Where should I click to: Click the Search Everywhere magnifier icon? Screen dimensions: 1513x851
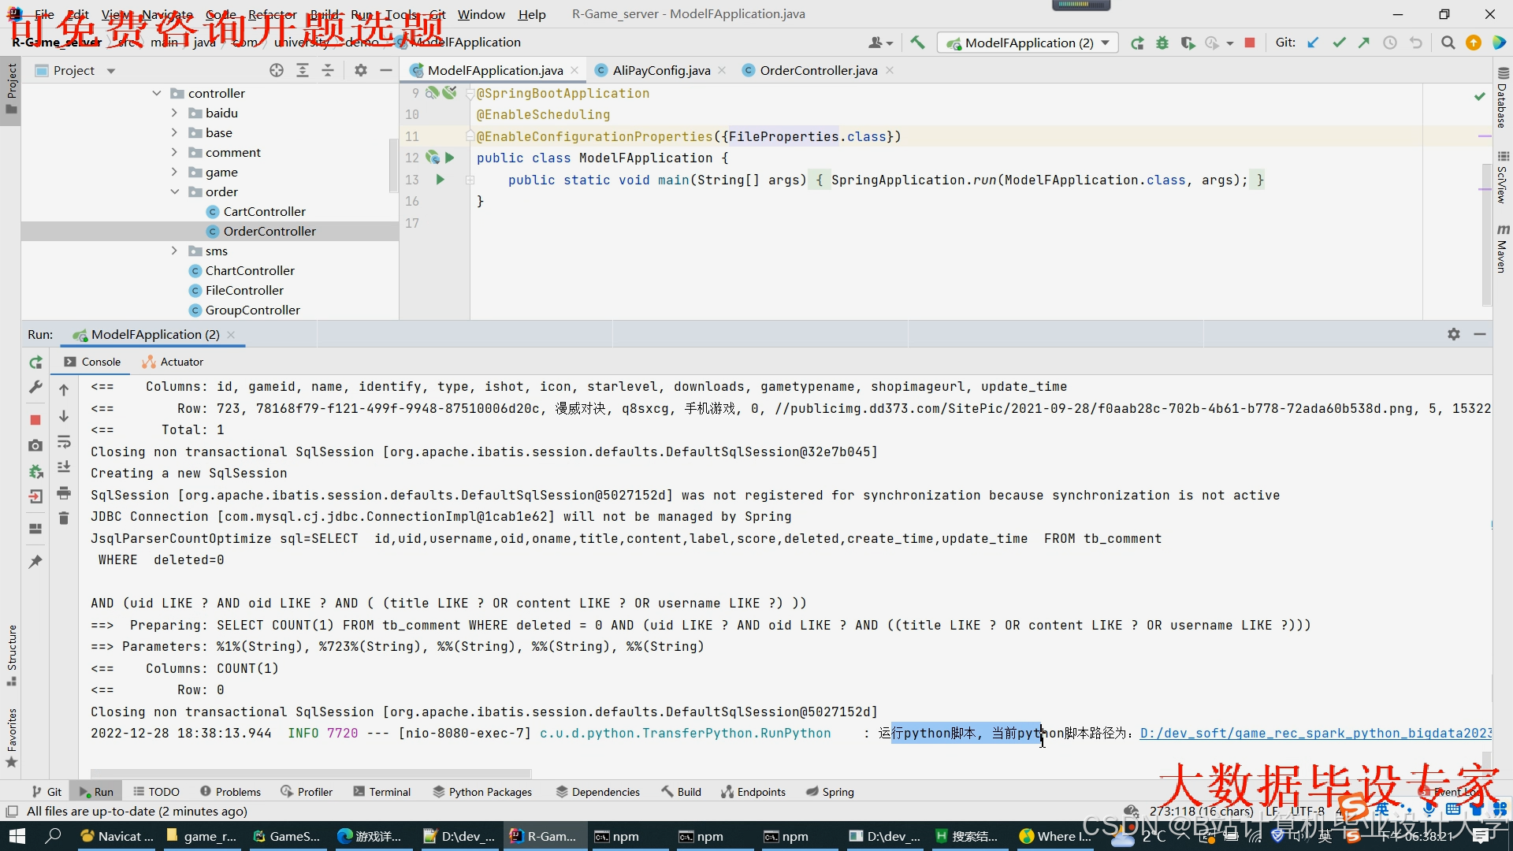(x=1448, y=43)
